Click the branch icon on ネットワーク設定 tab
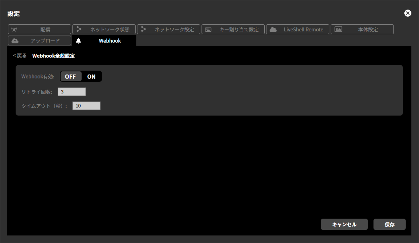The height and width of the screenshot is (243, 419). (144, 29)
